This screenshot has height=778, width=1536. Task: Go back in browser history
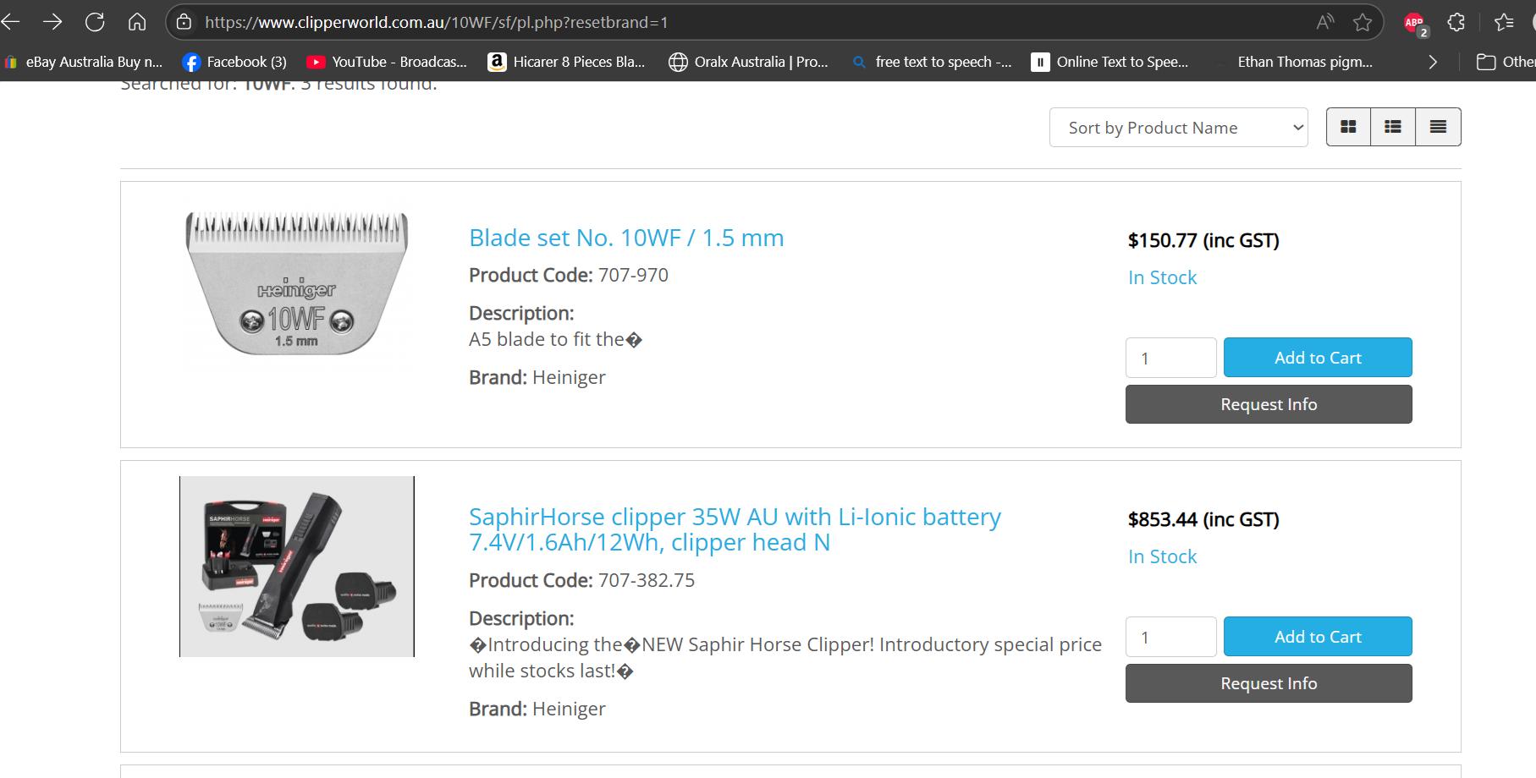(10, 22)
